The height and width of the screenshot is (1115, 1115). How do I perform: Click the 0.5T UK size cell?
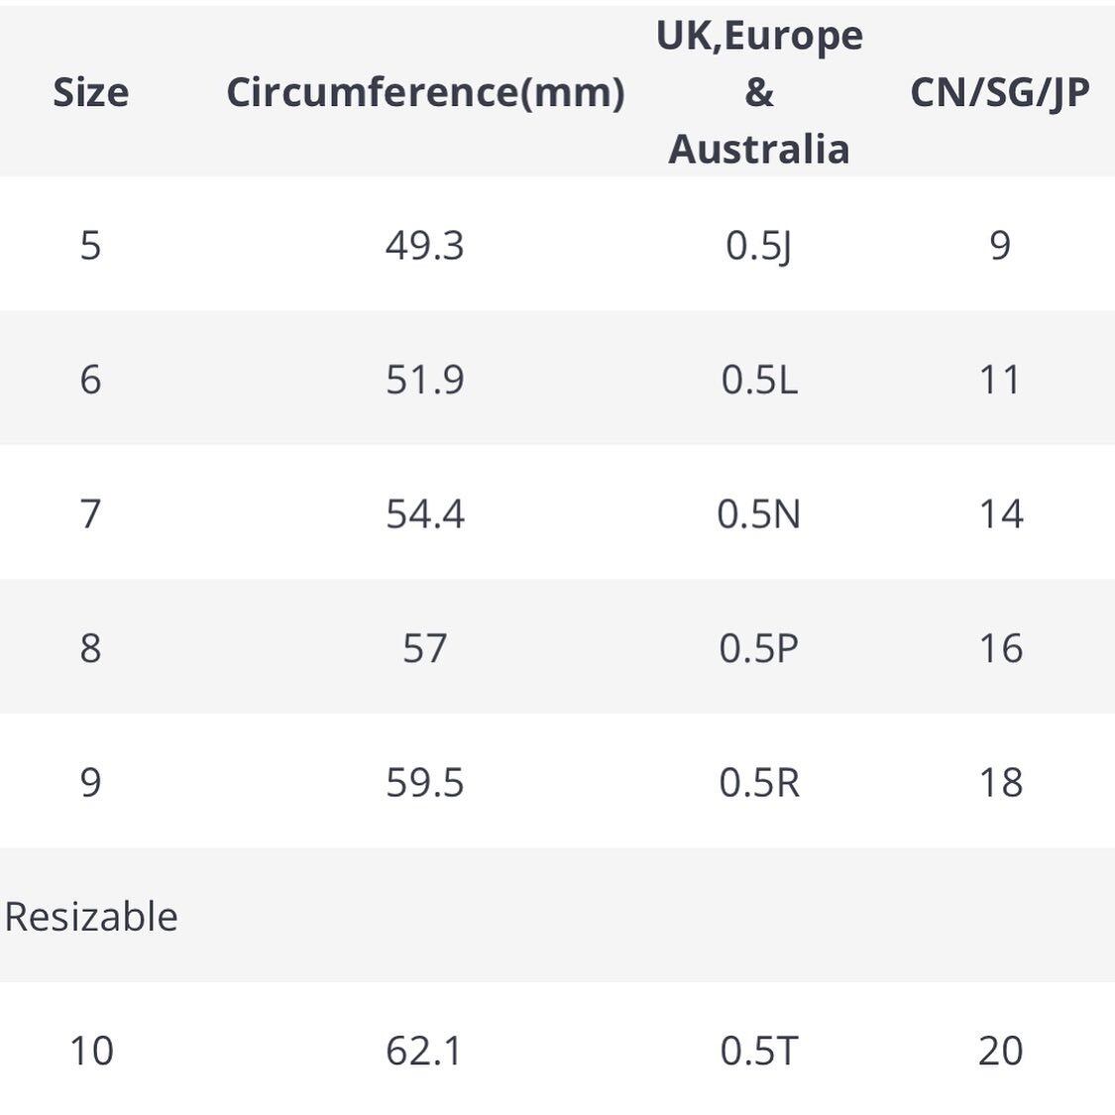[759, 1050]
